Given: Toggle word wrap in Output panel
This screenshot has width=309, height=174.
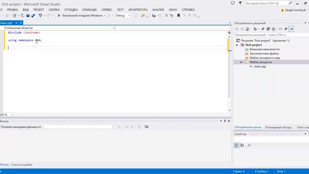Looking at the screenshot, I should pyautogui.click(x=146, y=127).
